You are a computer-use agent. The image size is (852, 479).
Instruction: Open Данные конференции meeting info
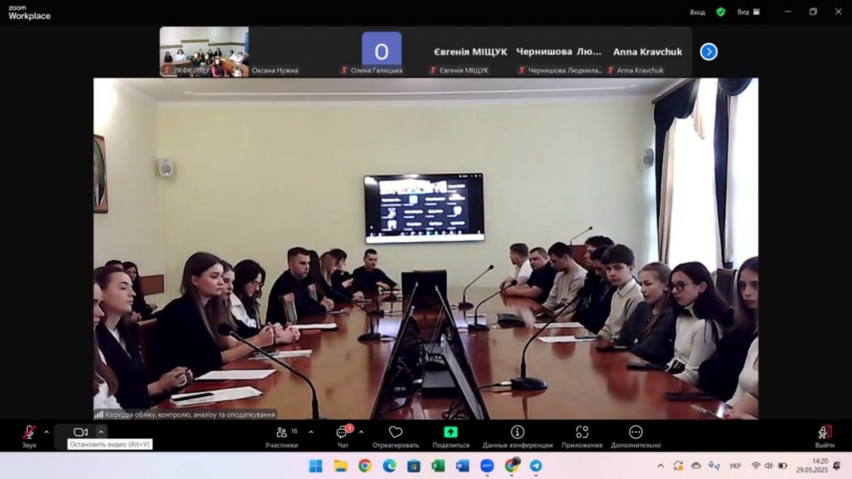coord(518,432)
